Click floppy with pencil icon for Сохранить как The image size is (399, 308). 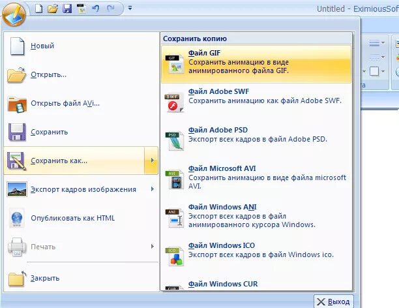pyautogui.click(x=17, y=161)
